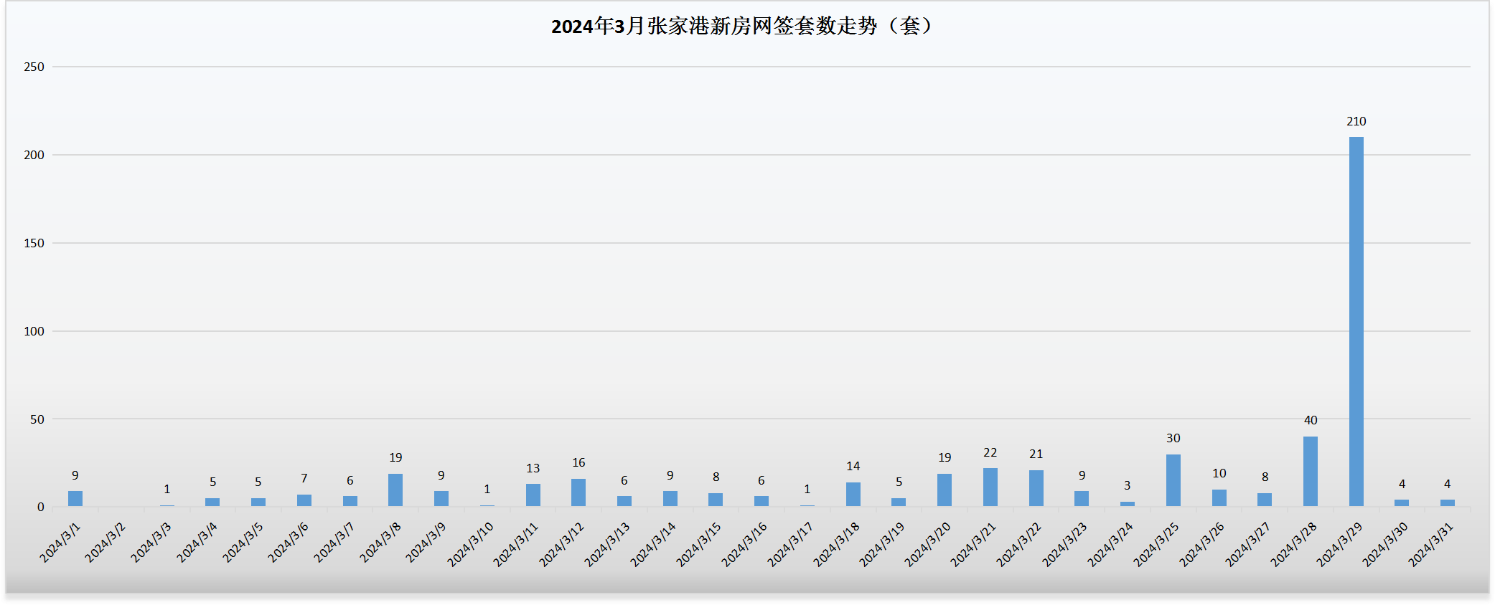Click x-axis date label 2024/3/20
This screenshot has height=605, width=1495.
928,544
